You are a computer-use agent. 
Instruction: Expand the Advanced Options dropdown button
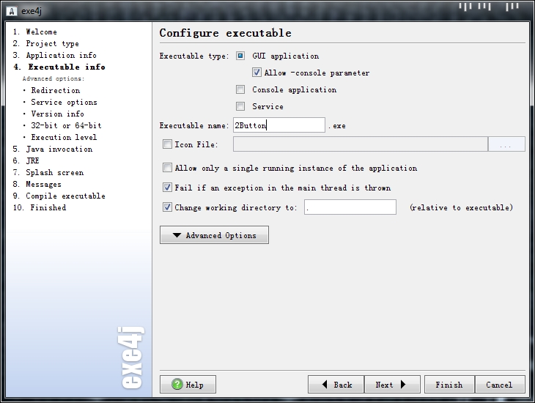(214, 234)
